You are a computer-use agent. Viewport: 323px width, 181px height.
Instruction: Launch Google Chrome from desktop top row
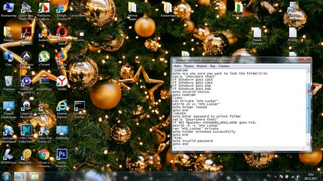click(x=62, y=11)
